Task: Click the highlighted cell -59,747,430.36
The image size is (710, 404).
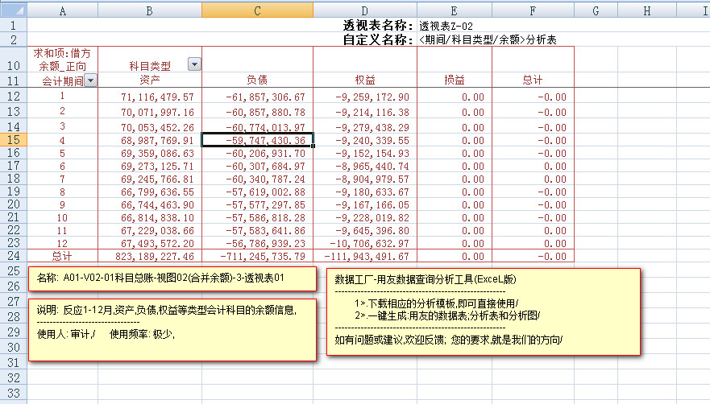Action: [257, 140]
